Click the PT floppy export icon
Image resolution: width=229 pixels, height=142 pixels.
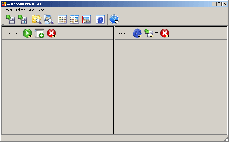pos(22,19)
